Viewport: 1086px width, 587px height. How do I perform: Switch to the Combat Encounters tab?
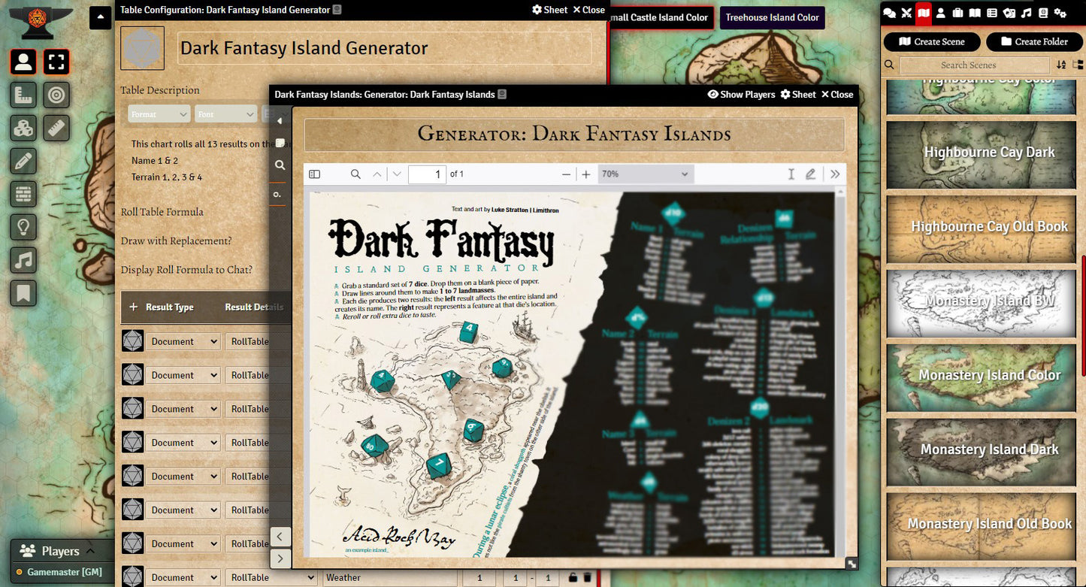906,13
